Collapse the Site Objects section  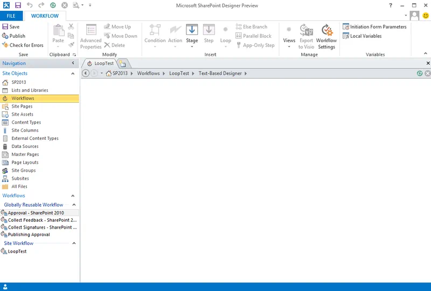point(73,73)
